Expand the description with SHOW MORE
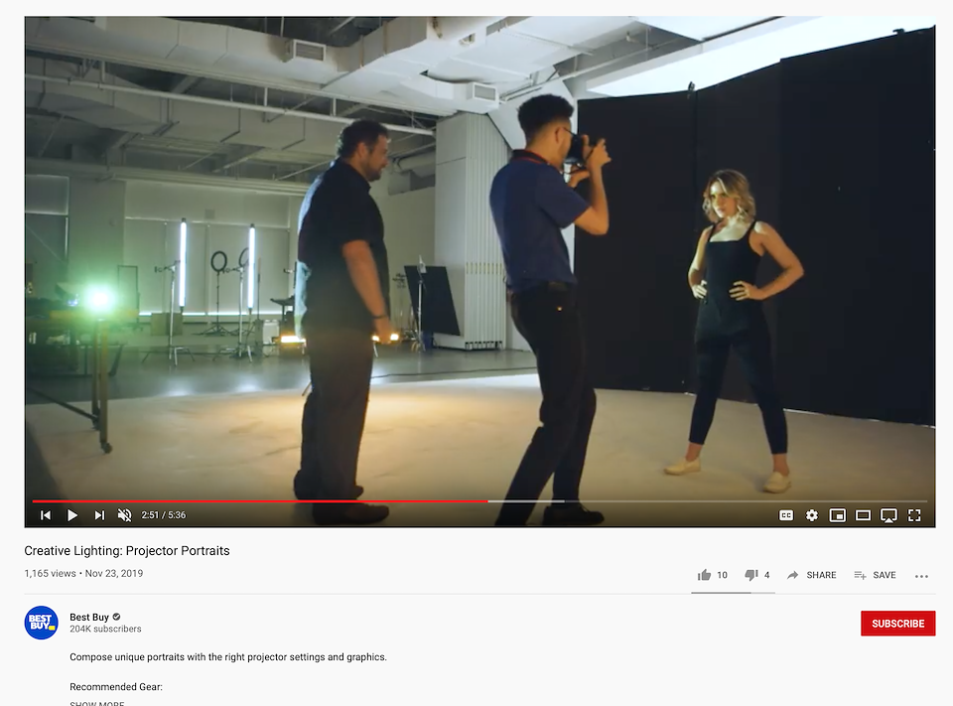This screenshot has width=953, height=706. pos(97,704)
